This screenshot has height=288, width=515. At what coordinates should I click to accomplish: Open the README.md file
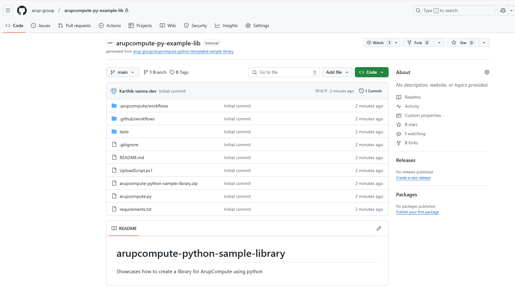pyautogui.click(x=132, y=158)
